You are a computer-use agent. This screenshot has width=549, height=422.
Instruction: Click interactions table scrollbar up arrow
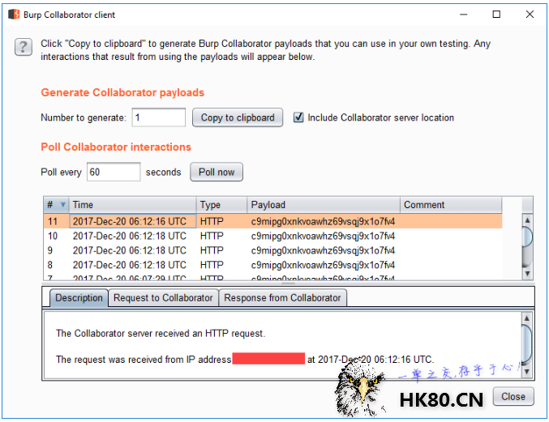(527, 220)
